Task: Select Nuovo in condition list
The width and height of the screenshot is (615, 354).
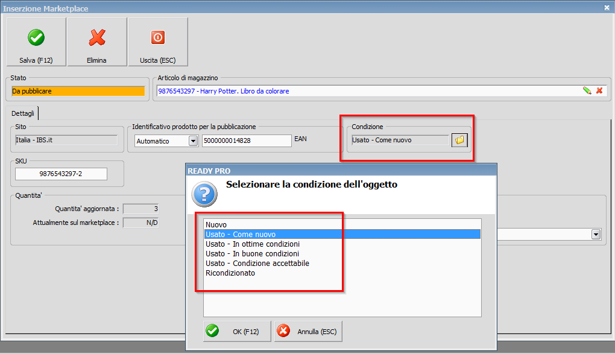Action: (342, 224)
